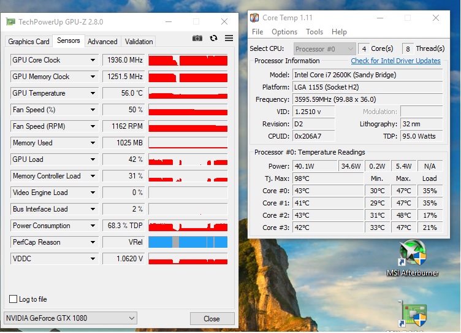461x333 pixels.
Task: Open MSI Afterburner desktop shortcut
Action: tap(413, 259)
